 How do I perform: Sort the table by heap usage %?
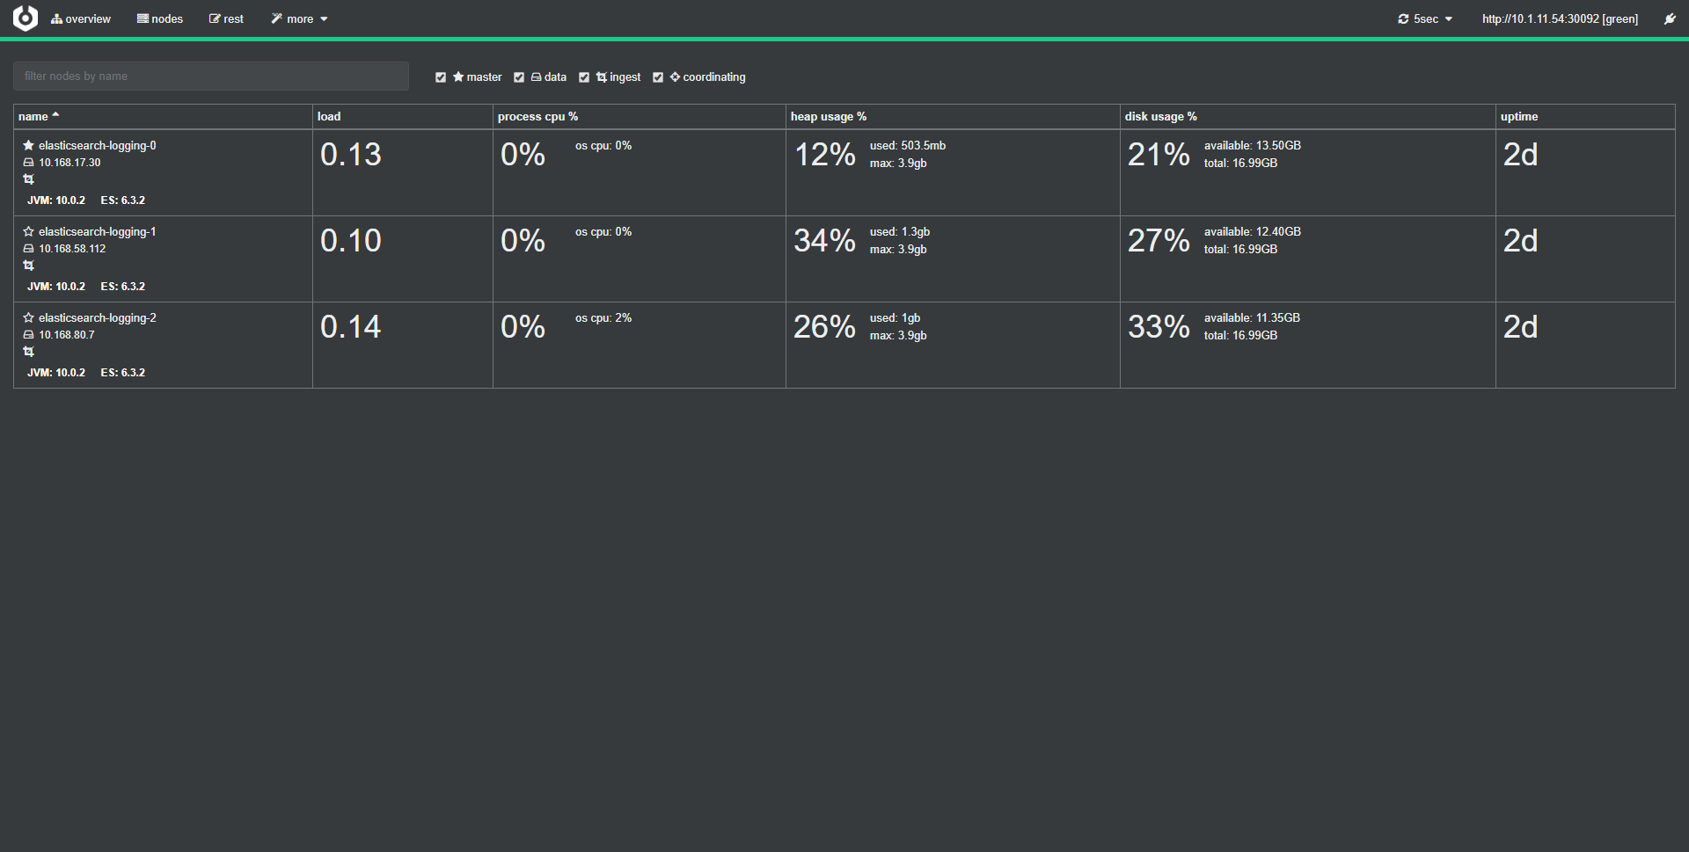(x=828, y=116)
